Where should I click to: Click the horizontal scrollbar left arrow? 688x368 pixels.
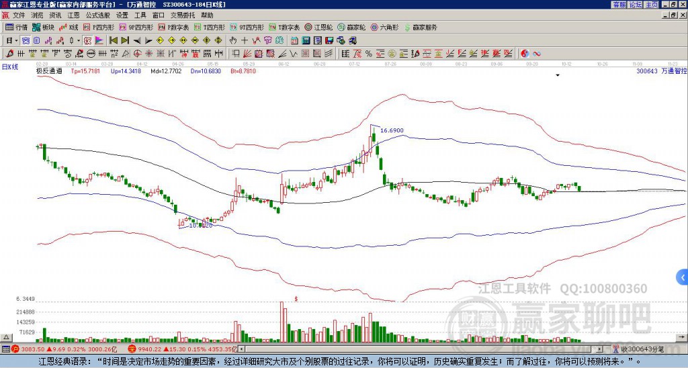(x=241, y=349)
